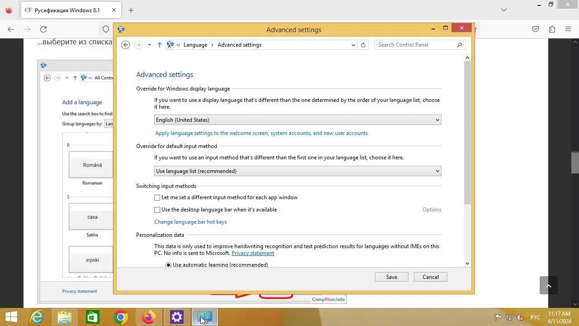Go back in Firefox
579x326 pixels.
11,29
